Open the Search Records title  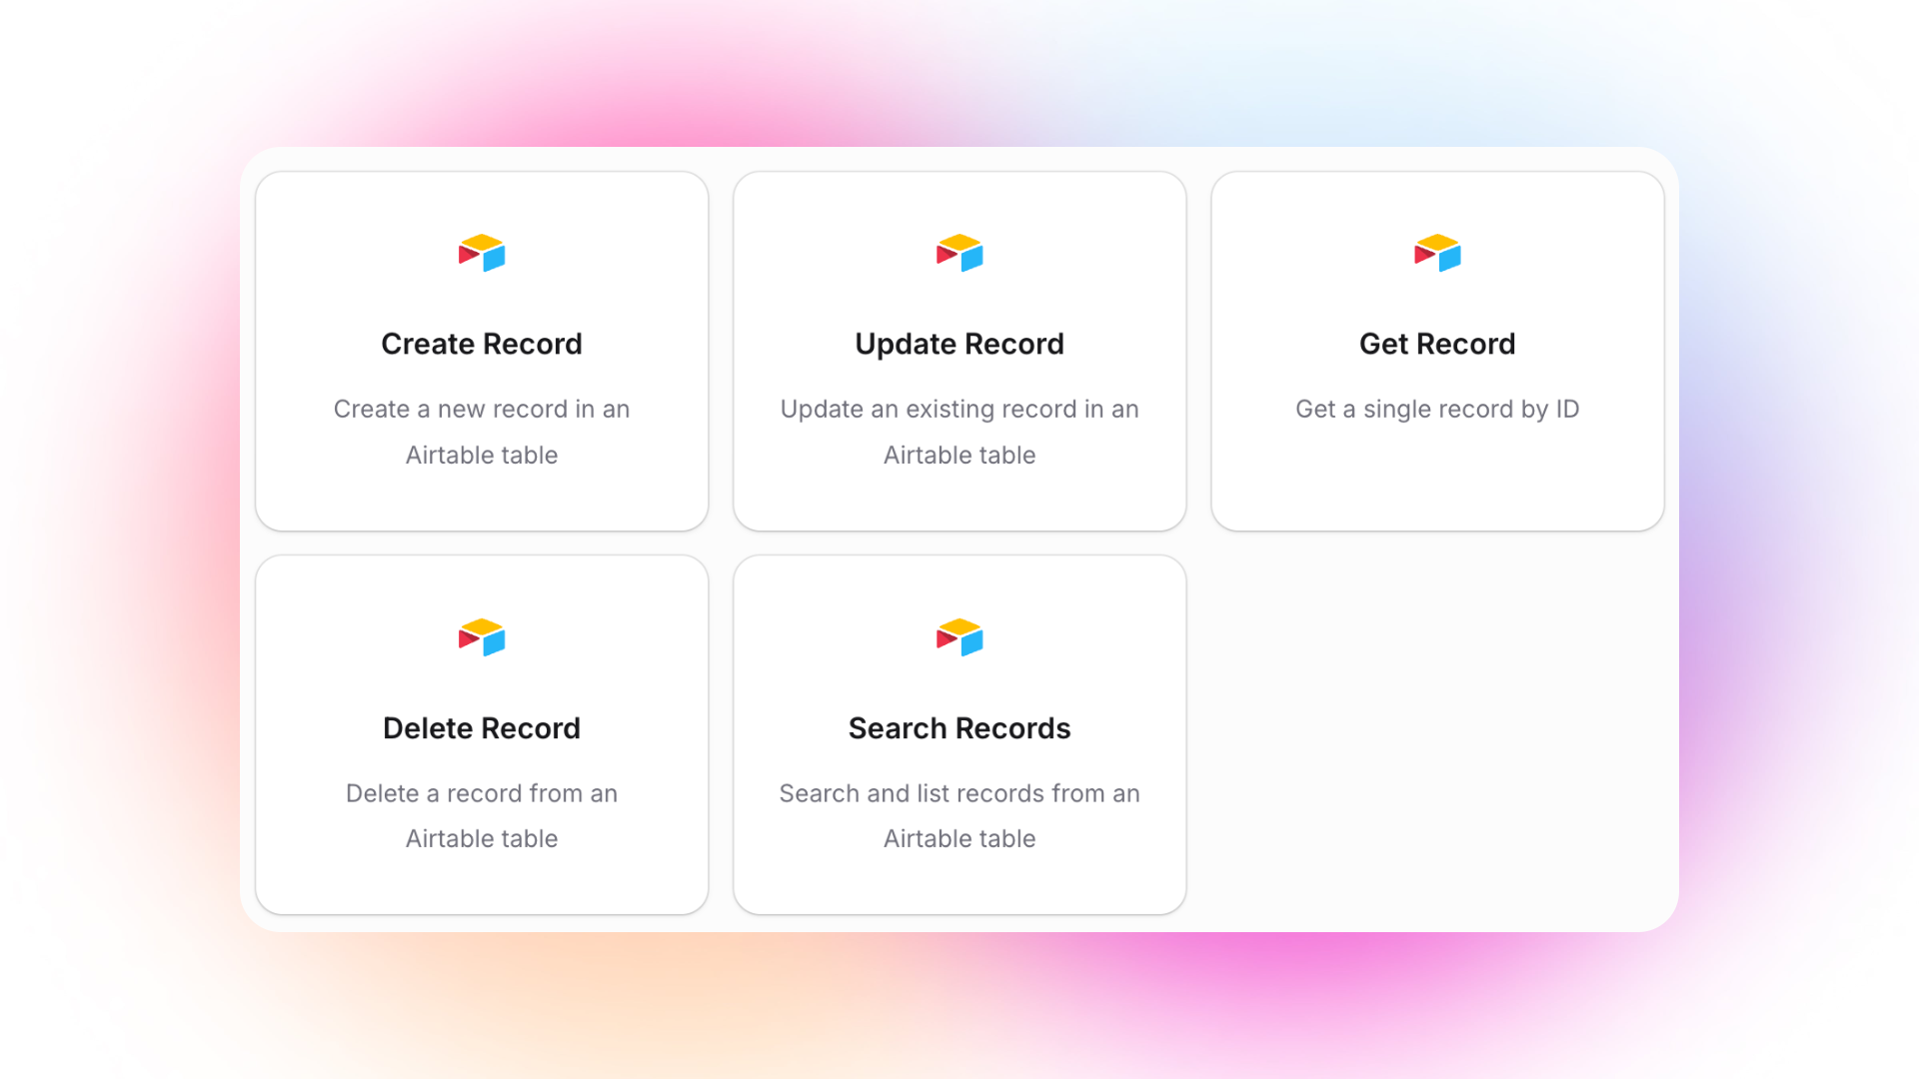pyautogui.click(x=959, y=728)
